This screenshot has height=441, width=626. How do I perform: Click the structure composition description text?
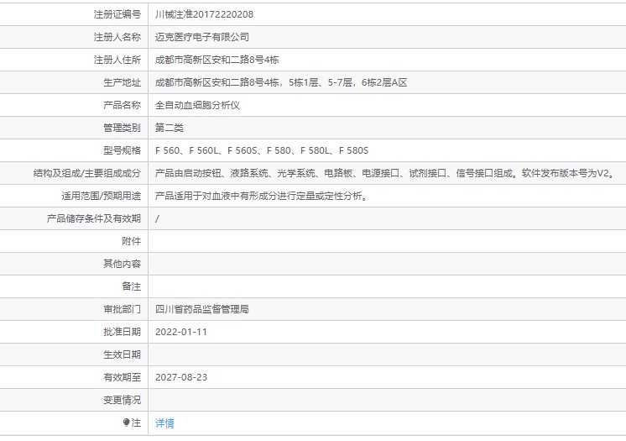[x=385, y=173]
